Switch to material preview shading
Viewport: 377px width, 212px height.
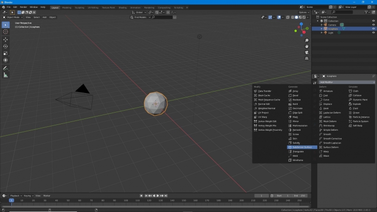(x=300, y=17)
